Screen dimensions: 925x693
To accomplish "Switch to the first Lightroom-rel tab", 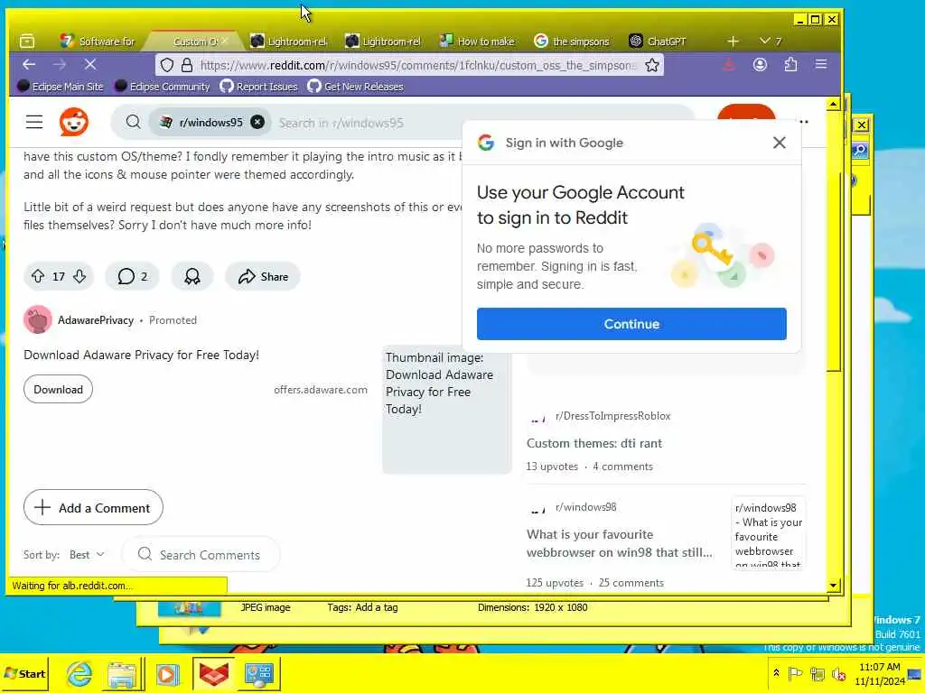I will point(288,42).
